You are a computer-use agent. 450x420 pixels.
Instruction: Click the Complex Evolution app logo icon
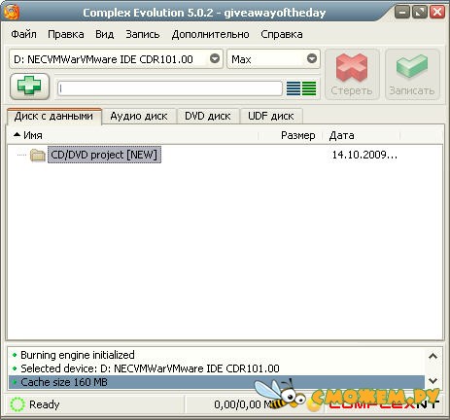(11, 12)
